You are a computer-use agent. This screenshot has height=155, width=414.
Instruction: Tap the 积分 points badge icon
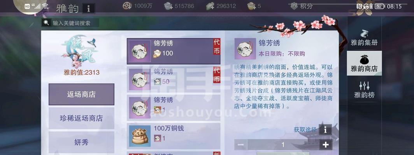pyautogui.click(x=294, y=6)
